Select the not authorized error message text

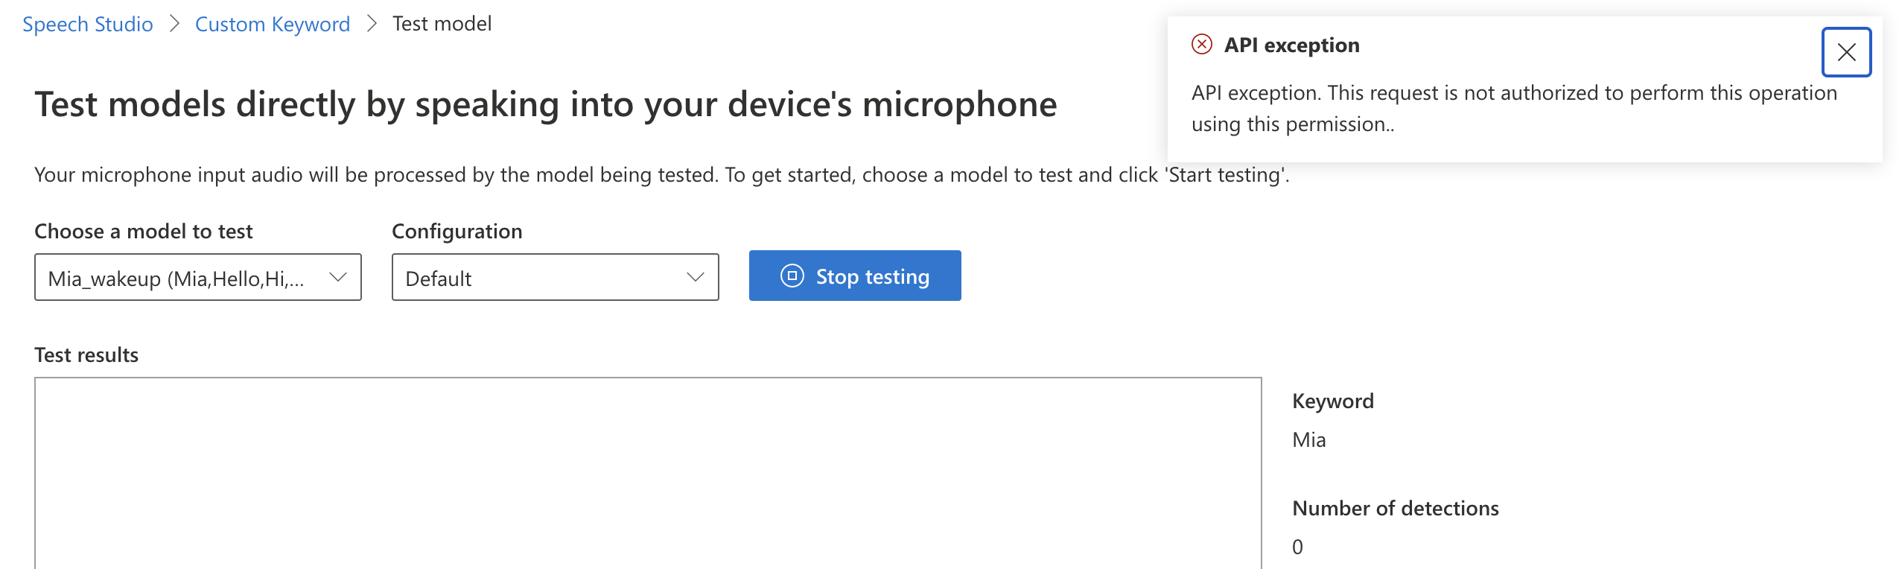point(1514,109)
